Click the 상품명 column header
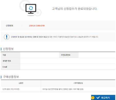This screenshot has height=100, width=116. pos(21,83)
